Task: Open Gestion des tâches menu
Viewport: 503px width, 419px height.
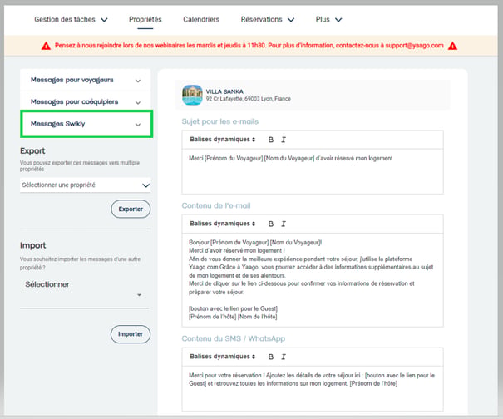Action: (71, 20)
